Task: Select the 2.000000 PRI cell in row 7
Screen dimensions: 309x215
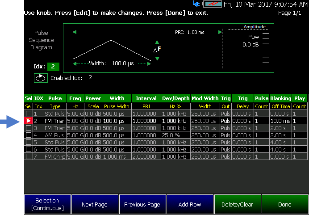Action: click(x=146, y=156)
